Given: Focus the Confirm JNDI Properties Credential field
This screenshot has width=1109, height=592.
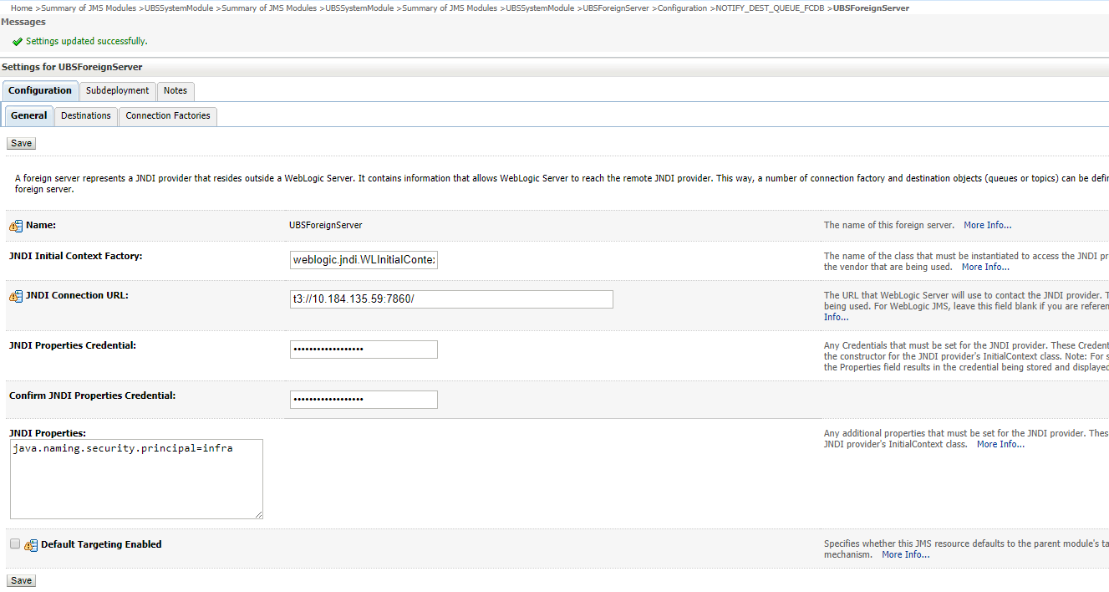Looking at the screenshot, I should (x=364, y=400).
